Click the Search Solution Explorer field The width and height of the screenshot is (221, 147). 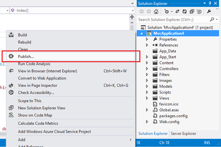[173, 19]
